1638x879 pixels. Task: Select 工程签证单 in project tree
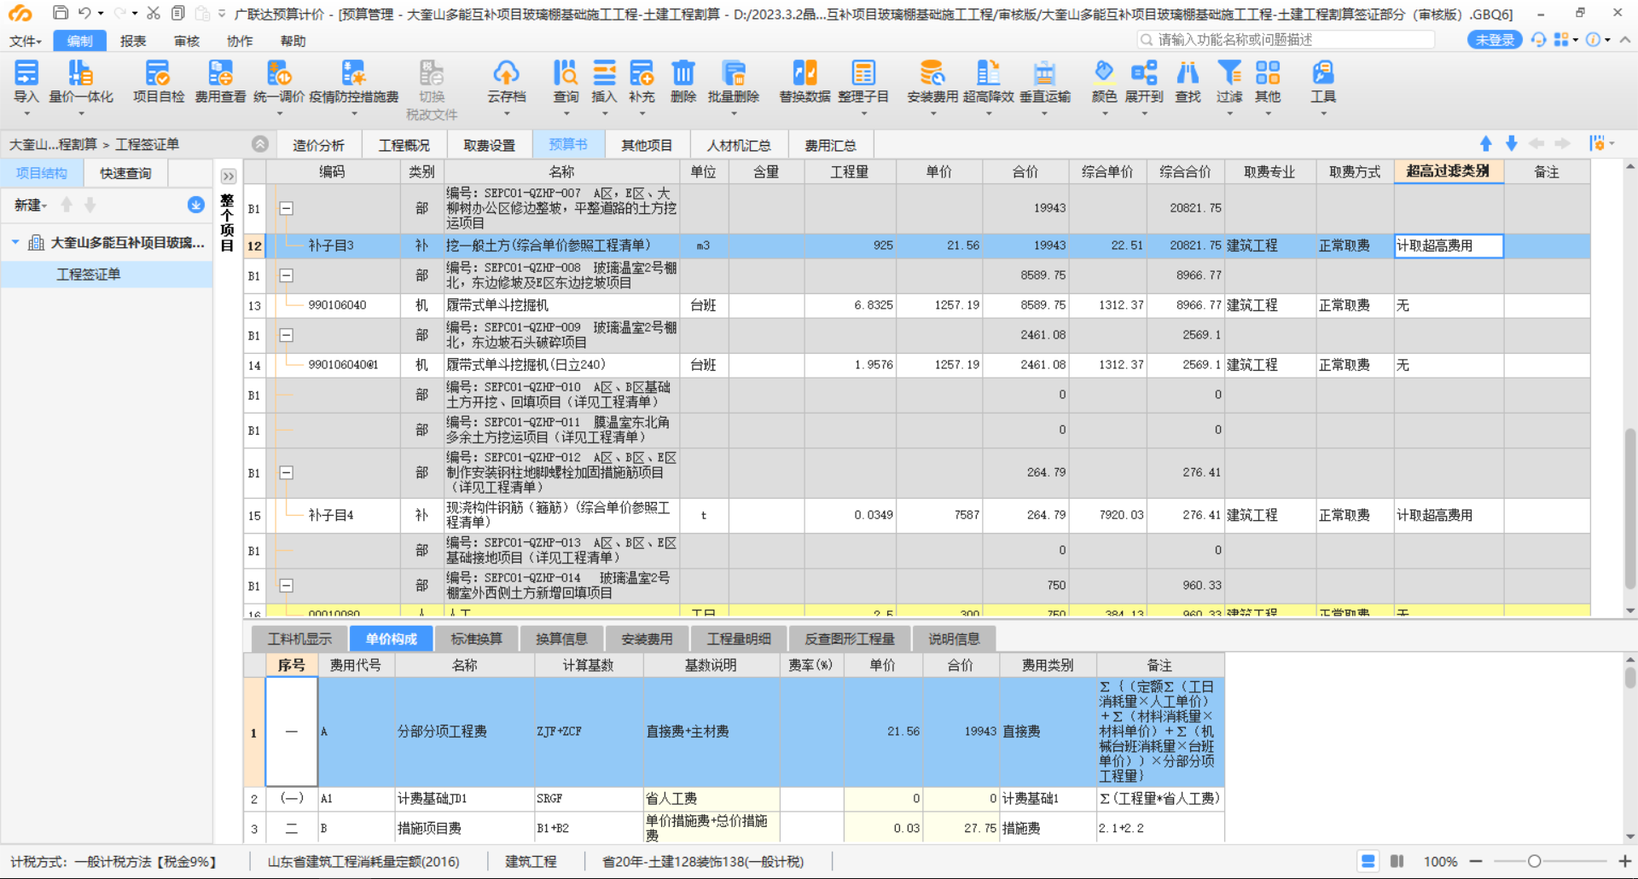89,274
